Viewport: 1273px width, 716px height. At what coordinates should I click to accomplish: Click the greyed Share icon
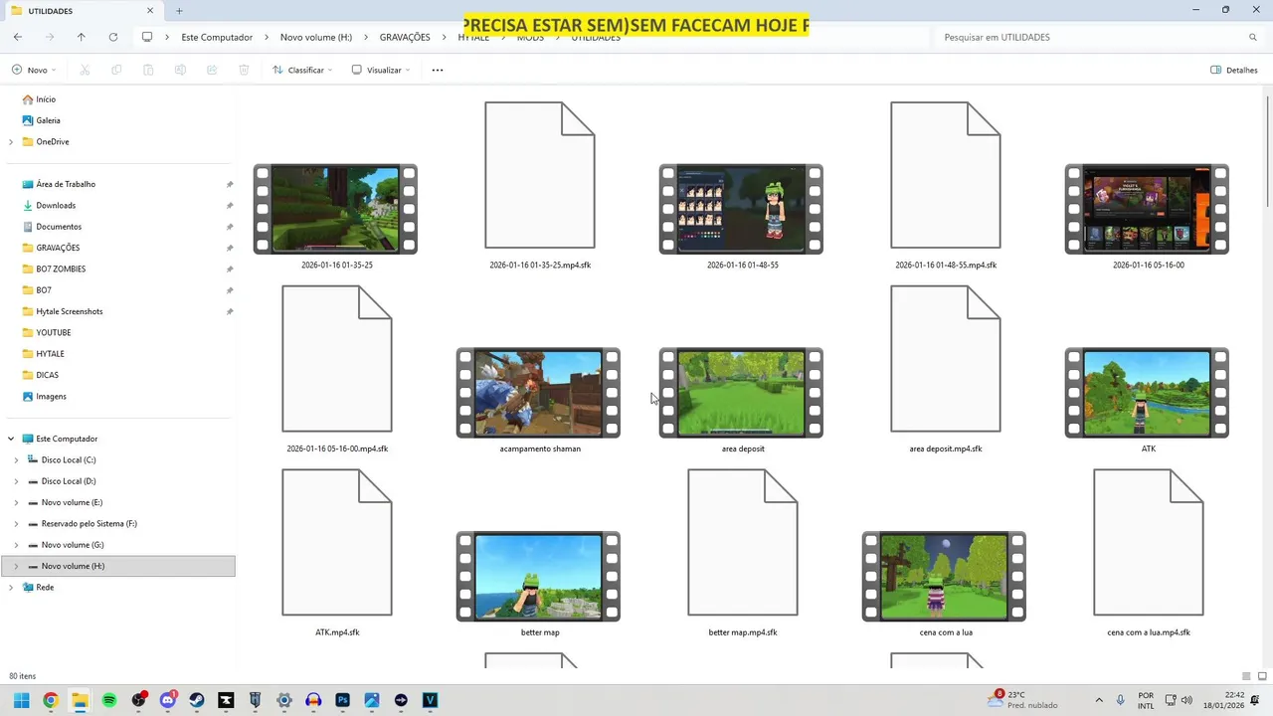(212, 70)
